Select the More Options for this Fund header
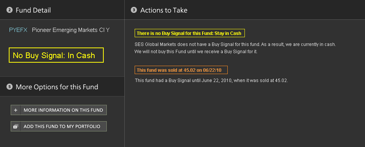Image resolution: width=365 pixels, height=147 pixels. coord(62,87)
